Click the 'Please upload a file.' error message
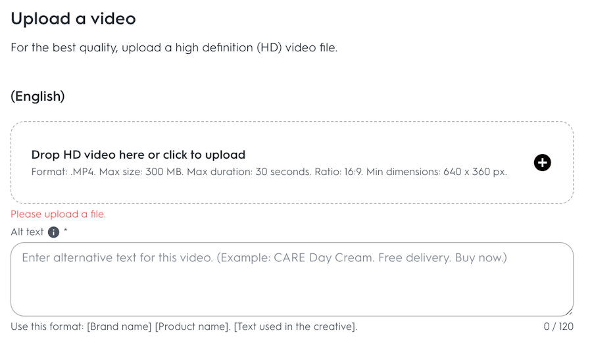 (x=58, y=215)
